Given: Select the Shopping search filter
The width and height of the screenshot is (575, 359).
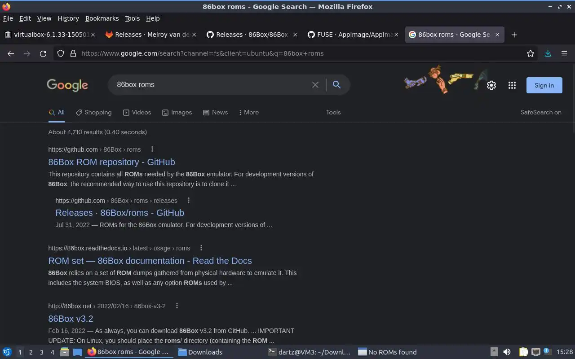Looking at the screenshot, I should (x=93, y=112).
